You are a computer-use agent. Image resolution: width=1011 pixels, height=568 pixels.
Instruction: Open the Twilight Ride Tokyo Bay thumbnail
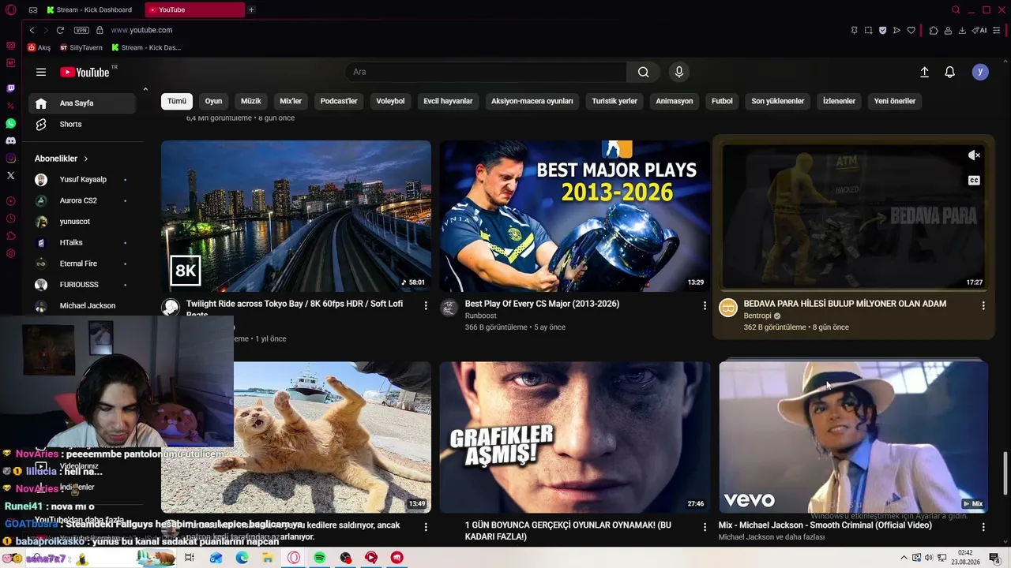(x=296, y=216)
